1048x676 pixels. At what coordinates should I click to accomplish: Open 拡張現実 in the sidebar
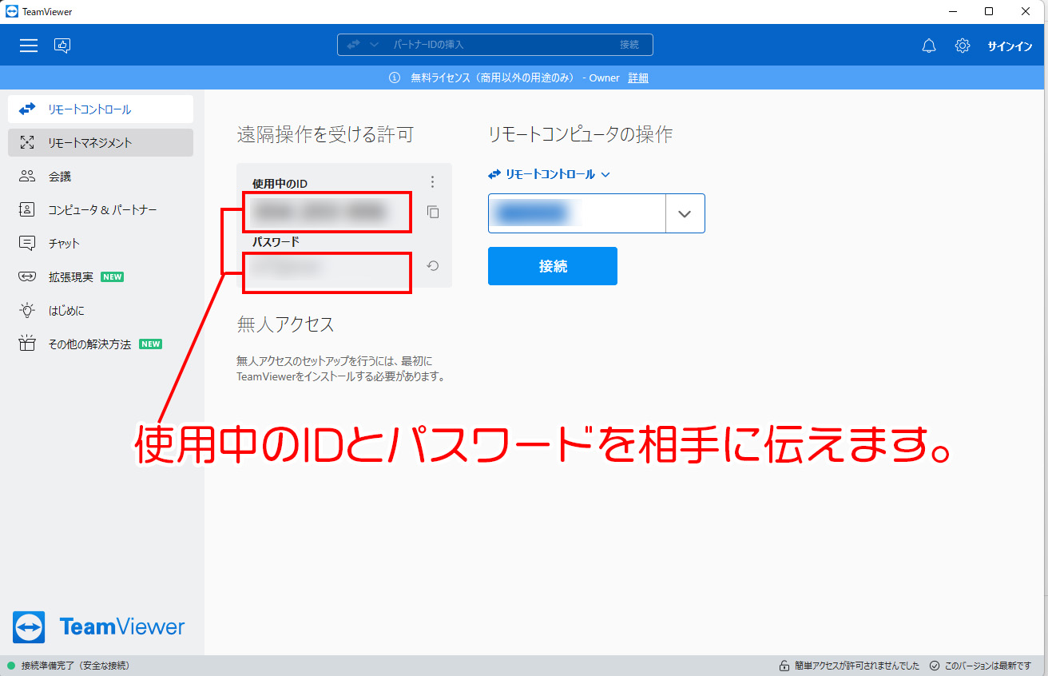click(101, 277)
